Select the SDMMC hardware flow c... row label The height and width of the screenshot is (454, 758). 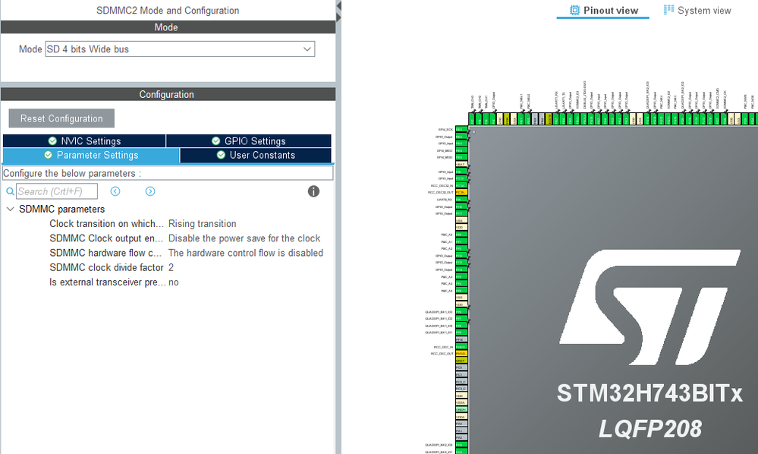[105, 253]
